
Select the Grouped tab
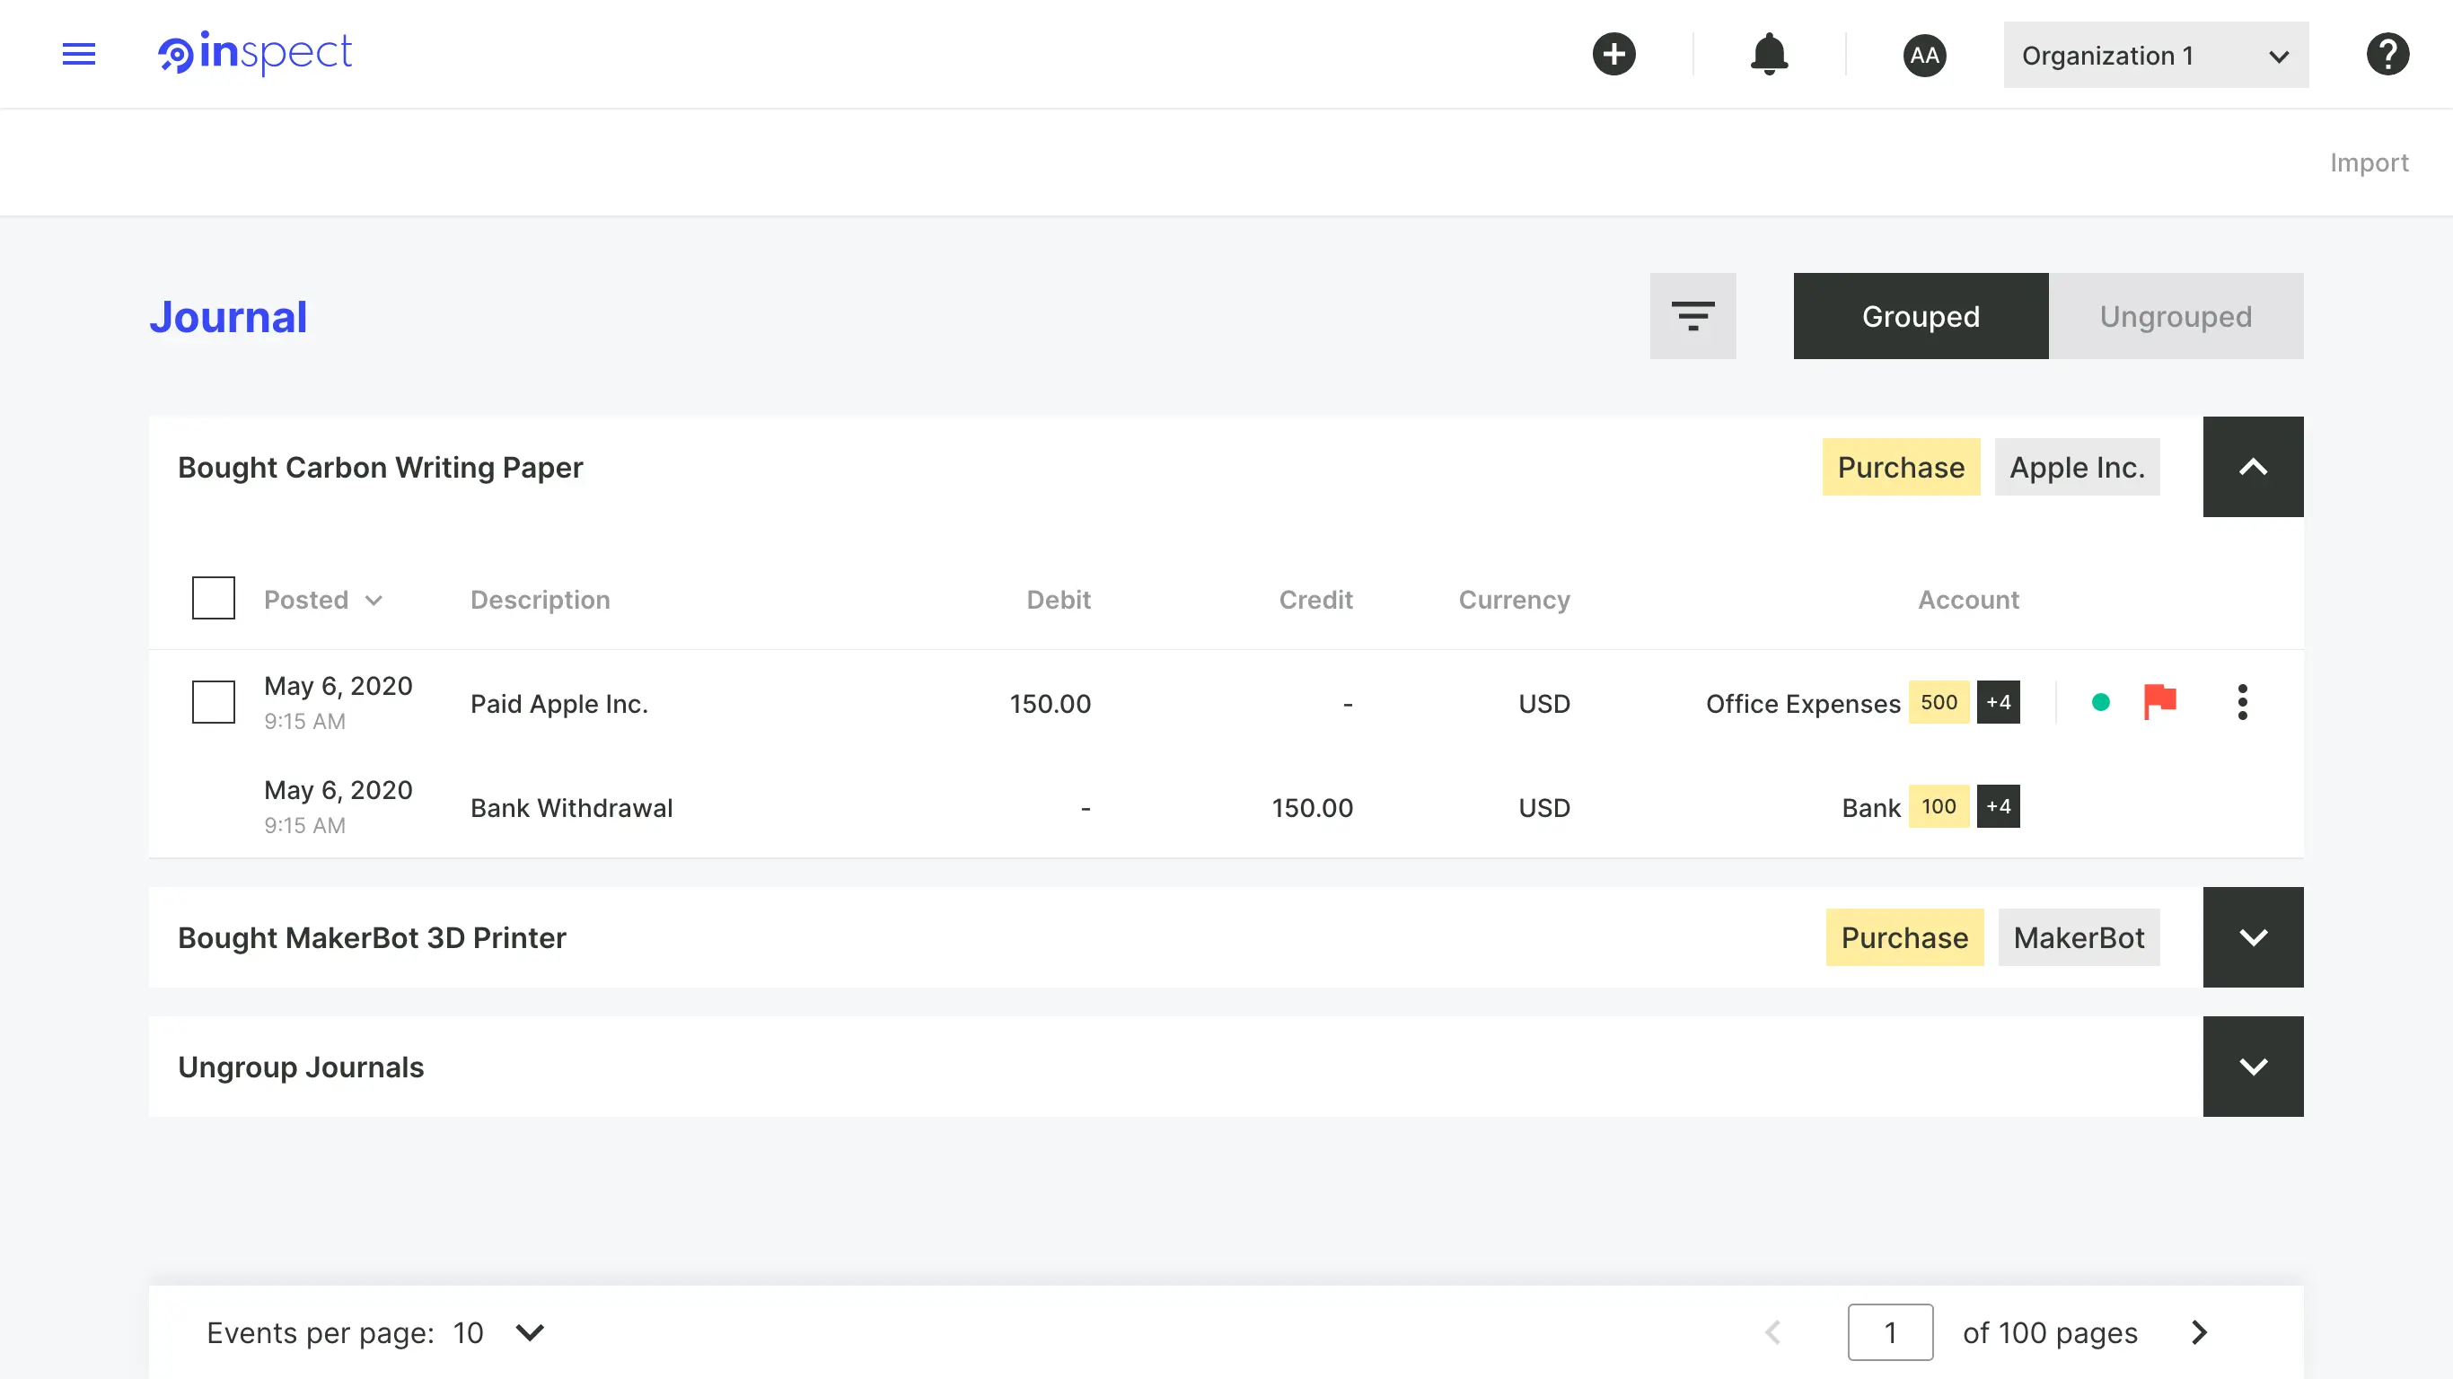coord(1920,316)
